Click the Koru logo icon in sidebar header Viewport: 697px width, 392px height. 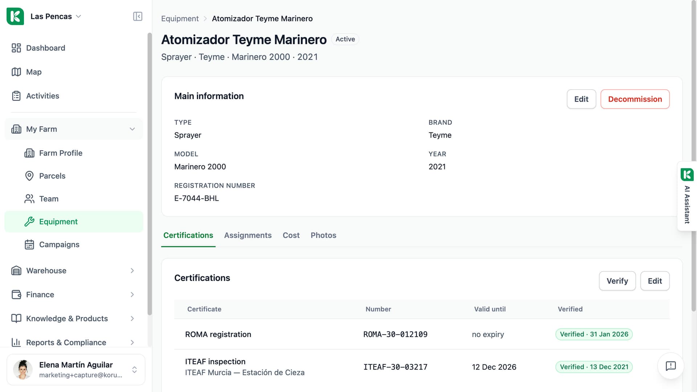(x=15, y=16)
